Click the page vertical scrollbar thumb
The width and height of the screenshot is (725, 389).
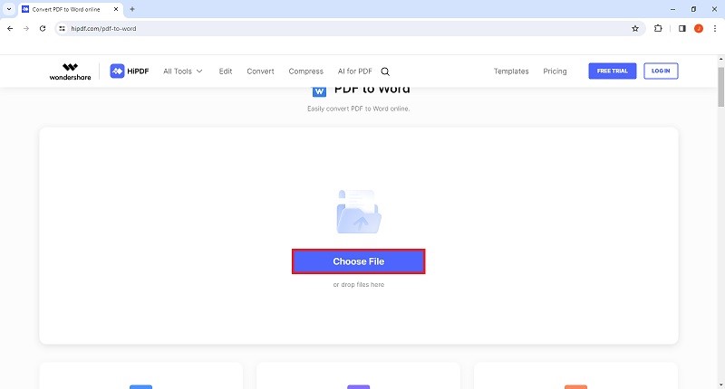(x=720, y=87)
